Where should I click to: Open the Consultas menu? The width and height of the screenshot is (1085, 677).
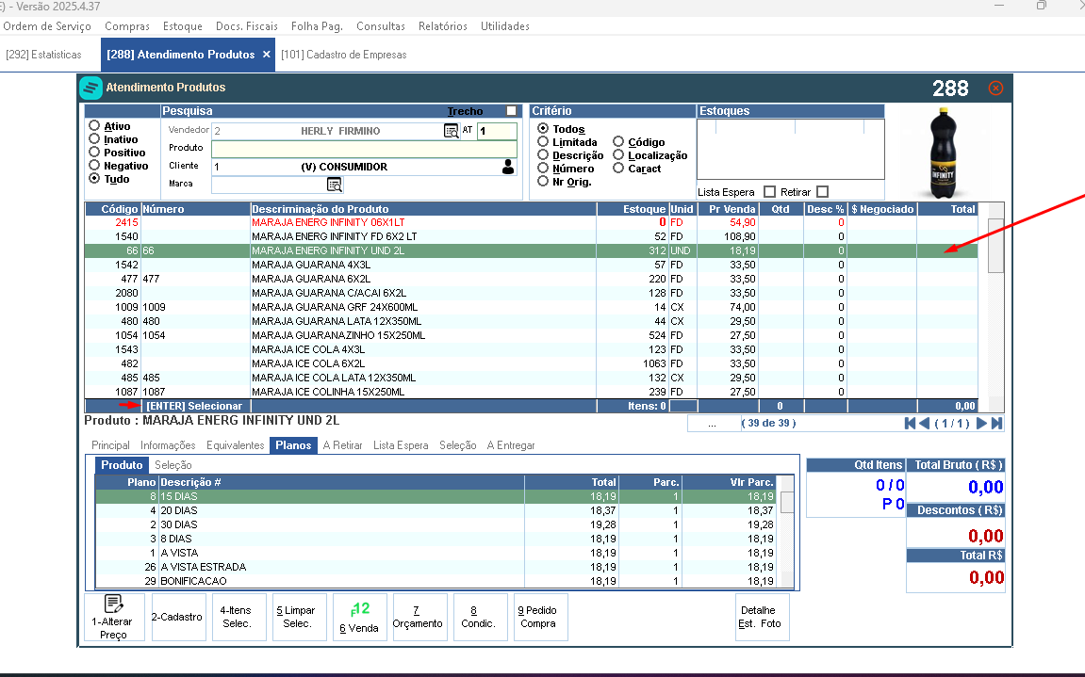coord(381,26)
